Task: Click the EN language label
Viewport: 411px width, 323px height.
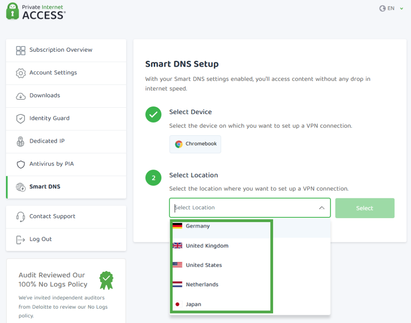Action: (x=391, y=8)
